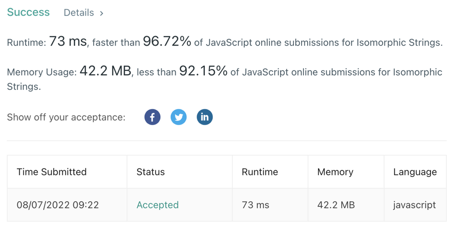Click the 42.2 MB table cell

click(x=336, y=205)
